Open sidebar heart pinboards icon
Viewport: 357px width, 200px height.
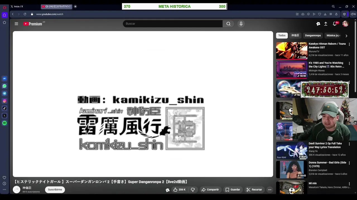4,177
